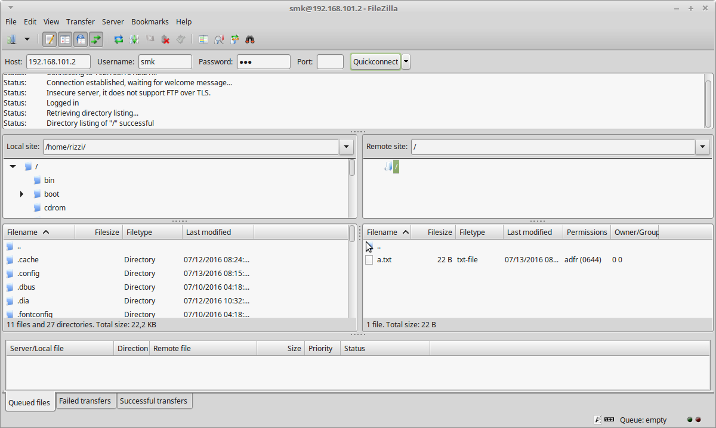Sort local files by Filename column
This screenshot has height=428, width=716.
pyautogui.click(x=39, y=232)
